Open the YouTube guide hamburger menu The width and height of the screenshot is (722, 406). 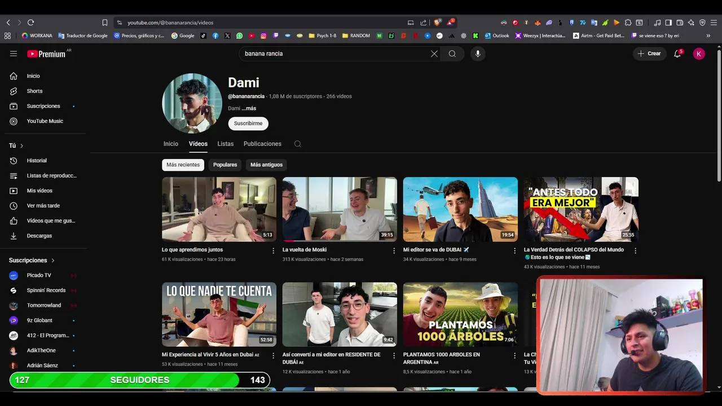tap(14, 54)
